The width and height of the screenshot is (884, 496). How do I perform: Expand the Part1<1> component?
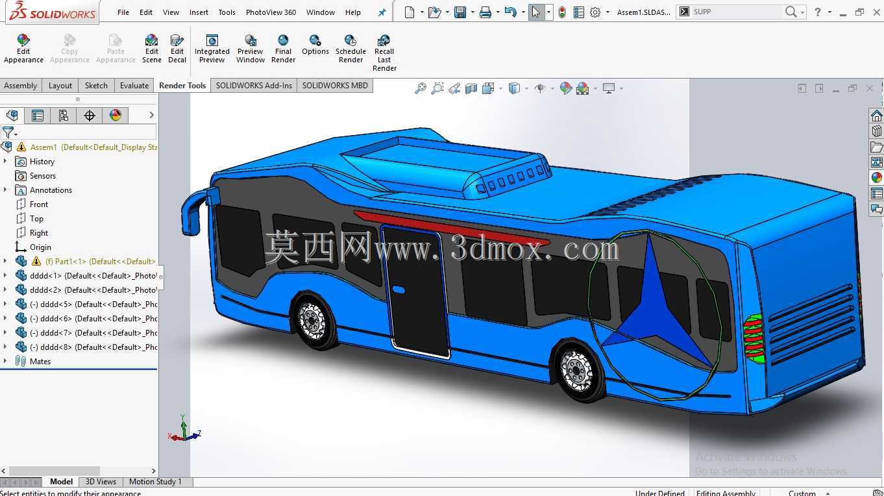pos(5,261)
